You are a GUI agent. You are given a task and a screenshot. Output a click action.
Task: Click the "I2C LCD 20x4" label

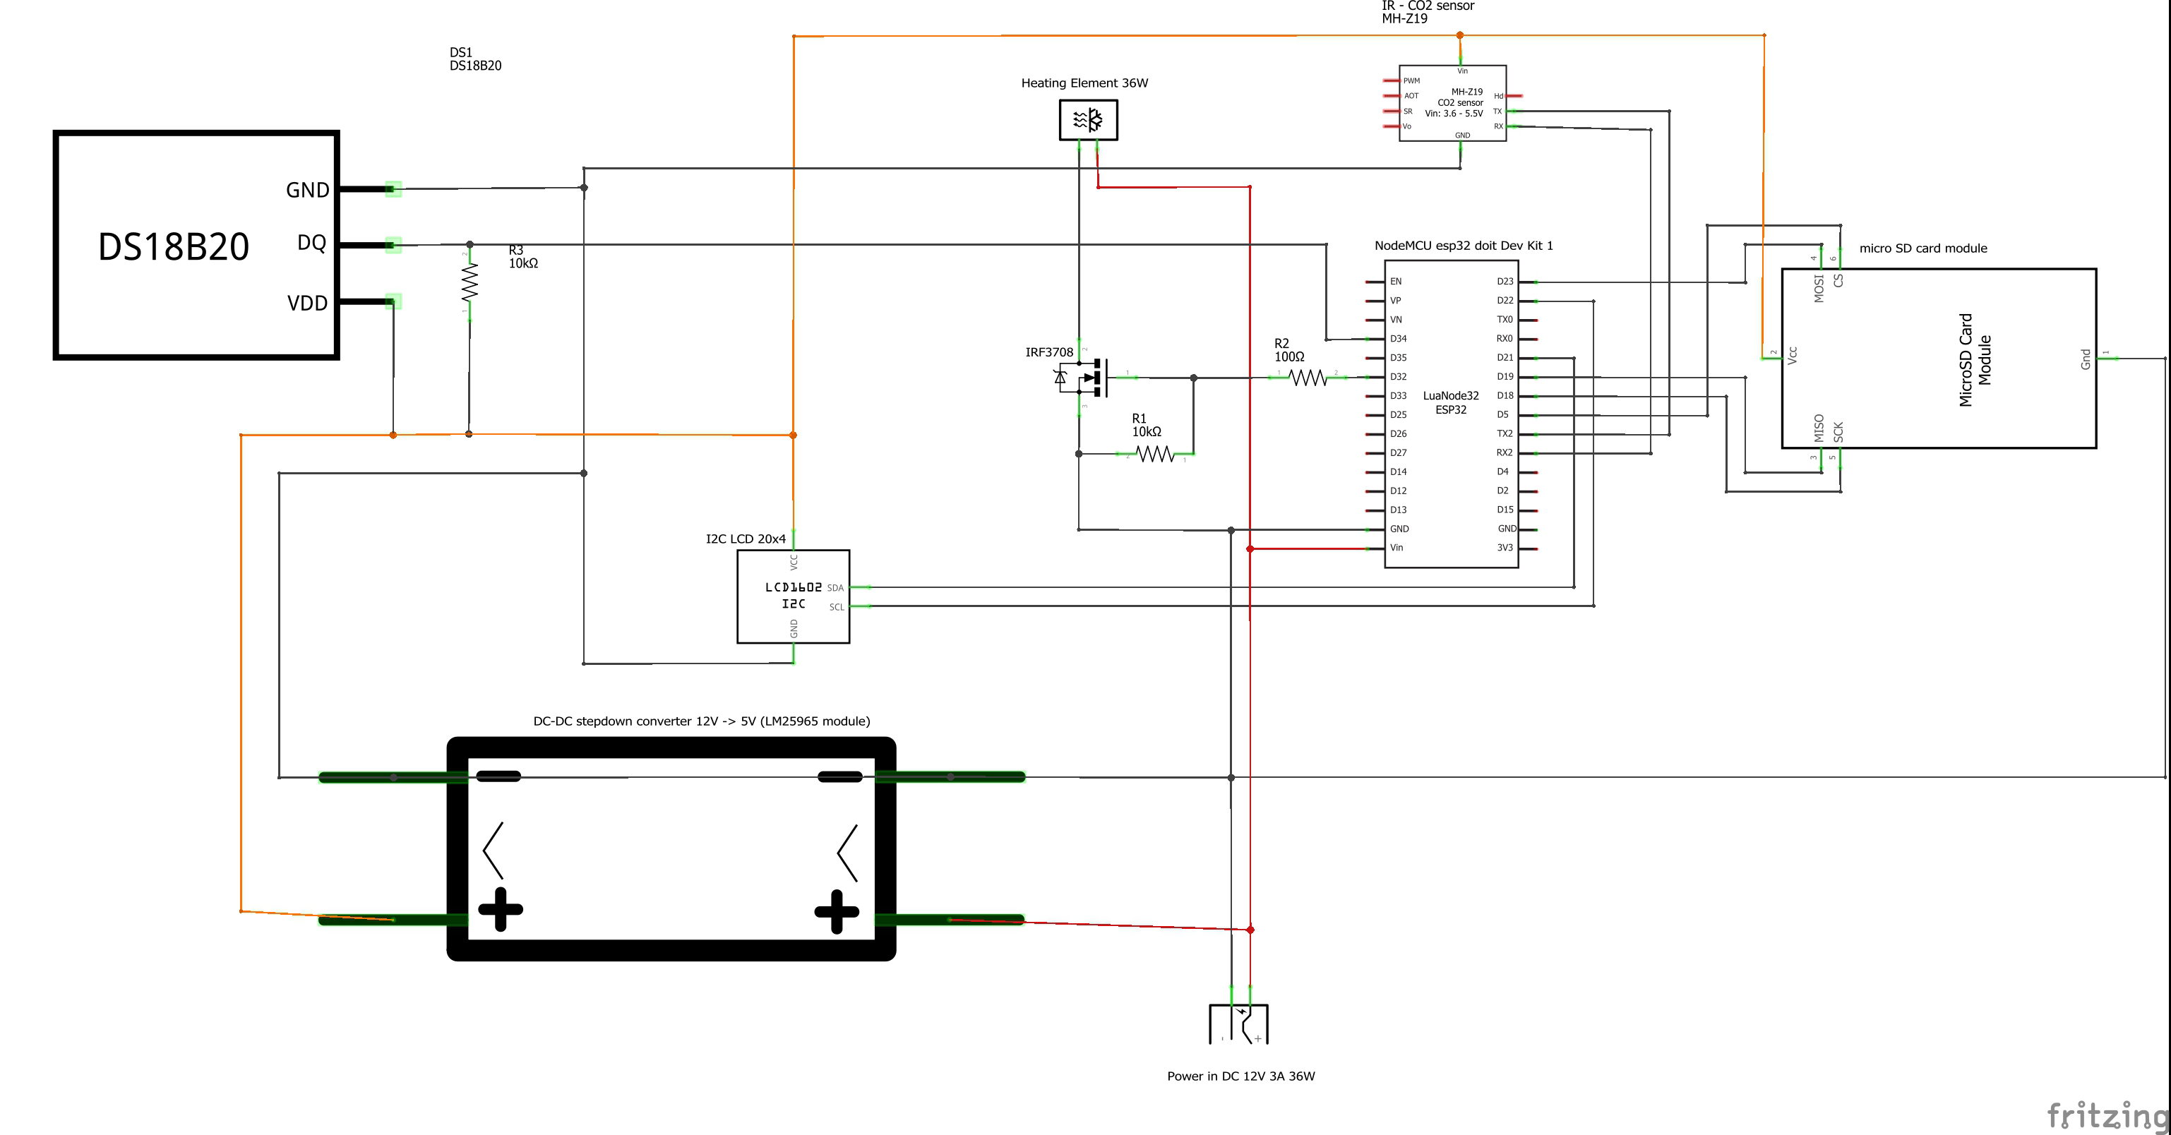pyautogui.click(x=746, y=539)
